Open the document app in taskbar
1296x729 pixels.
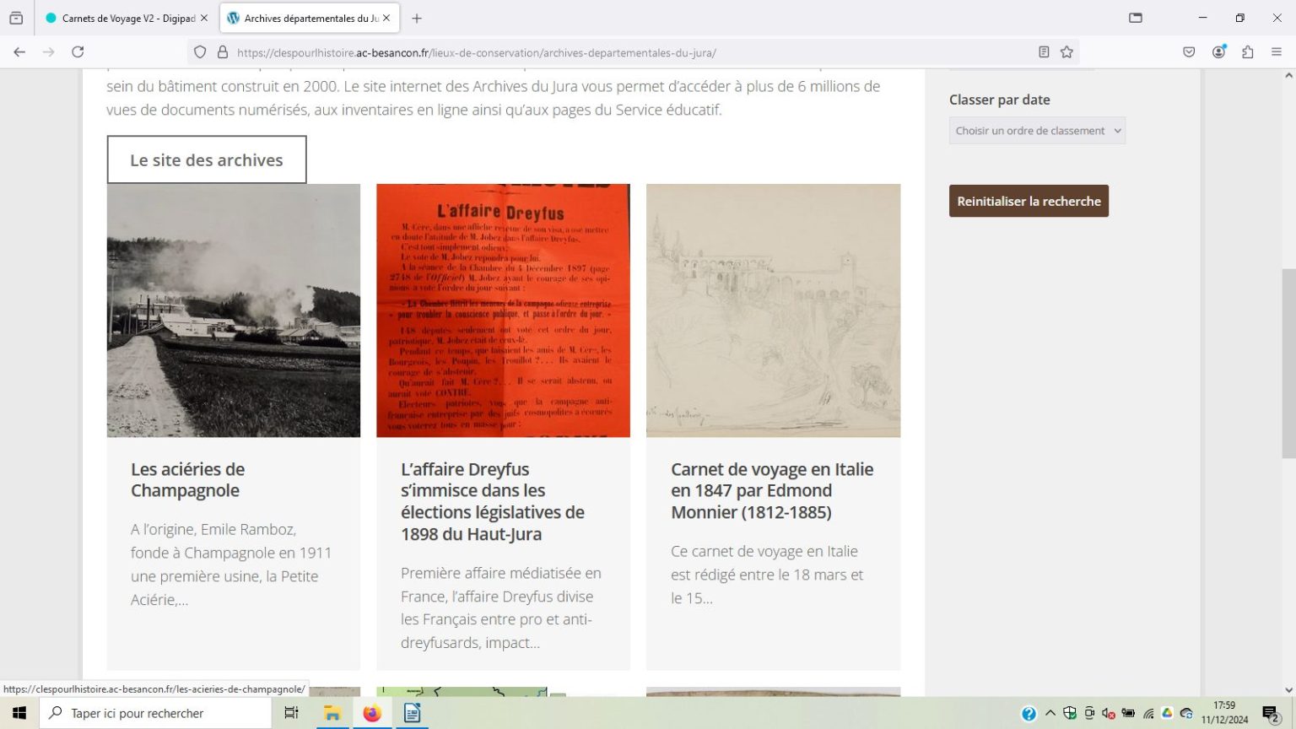point(413,713)
